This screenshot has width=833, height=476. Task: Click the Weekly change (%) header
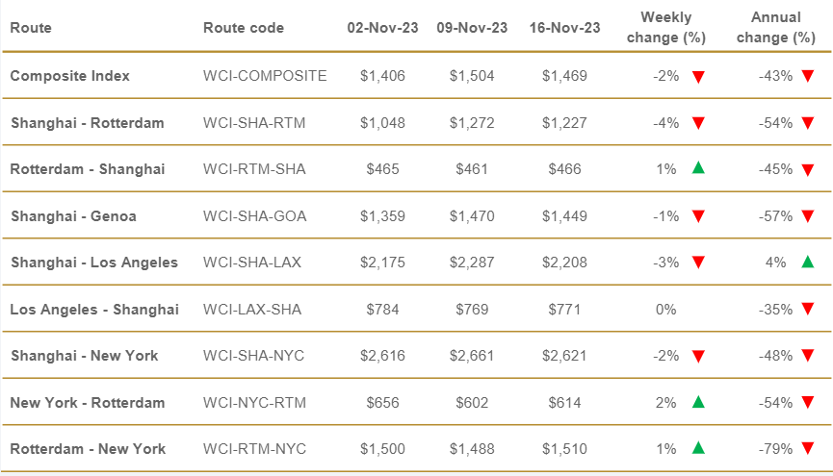(x=666, y=28)
